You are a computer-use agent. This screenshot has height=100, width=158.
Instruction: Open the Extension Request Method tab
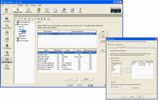pos(133,48)
